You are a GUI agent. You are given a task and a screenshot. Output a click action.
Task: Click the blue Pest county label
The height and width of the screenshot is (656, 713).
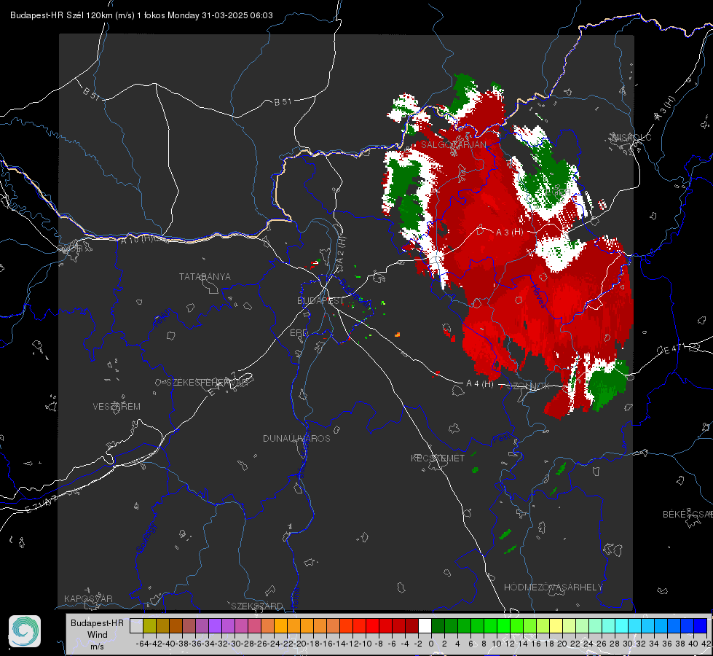tap(502, 438)
